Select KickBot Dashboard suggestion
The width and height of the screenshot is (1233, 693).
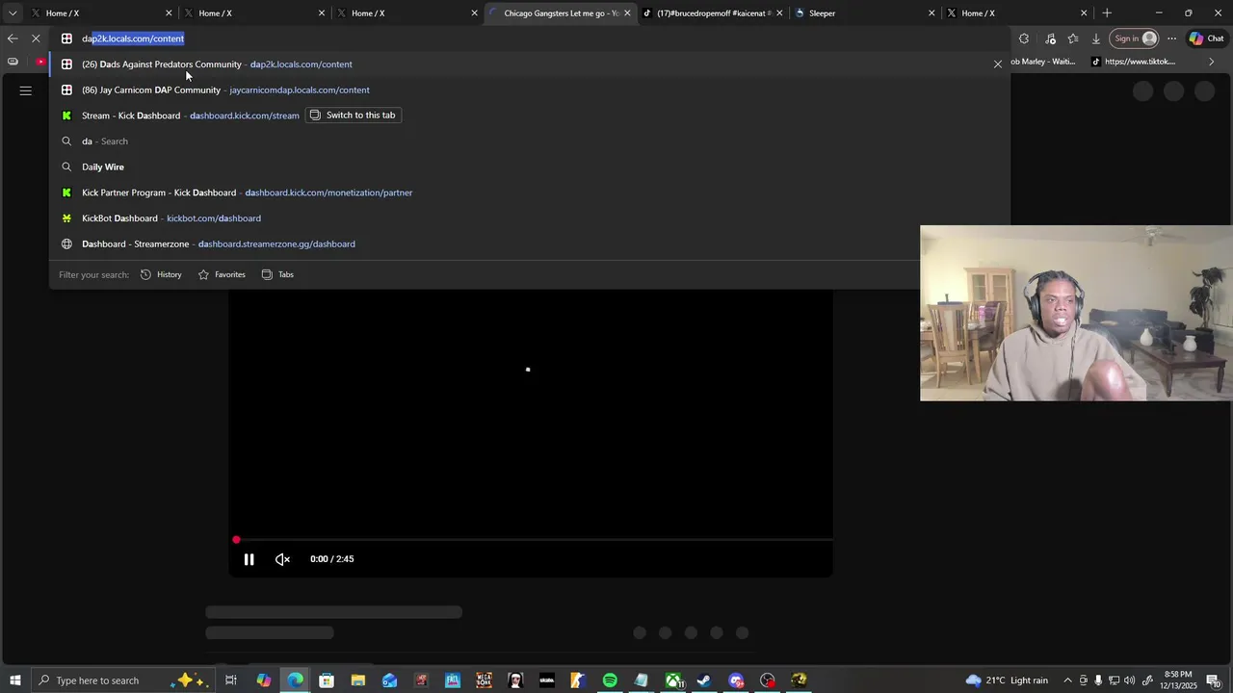click(530, 218)
